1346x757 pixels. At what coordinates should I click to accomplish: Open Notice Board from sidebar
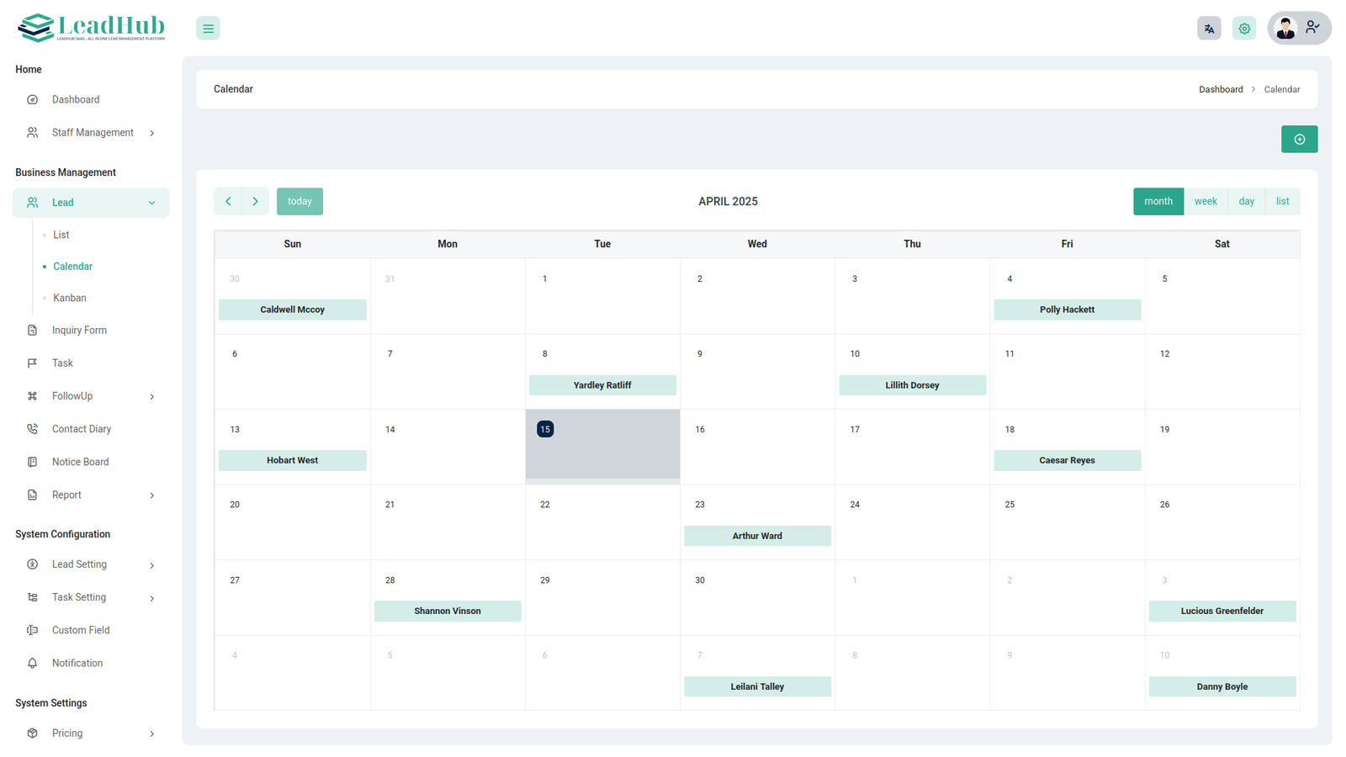[x=80, y=462]
